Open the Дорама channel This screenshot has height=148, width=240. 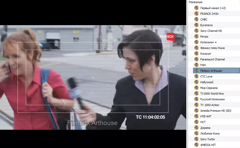coord(205,128)
